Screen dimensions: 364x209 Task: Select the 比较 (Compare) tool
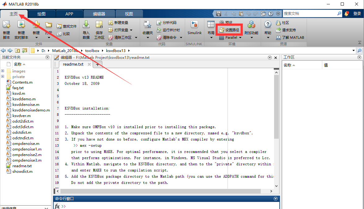(x=63, y=34)
